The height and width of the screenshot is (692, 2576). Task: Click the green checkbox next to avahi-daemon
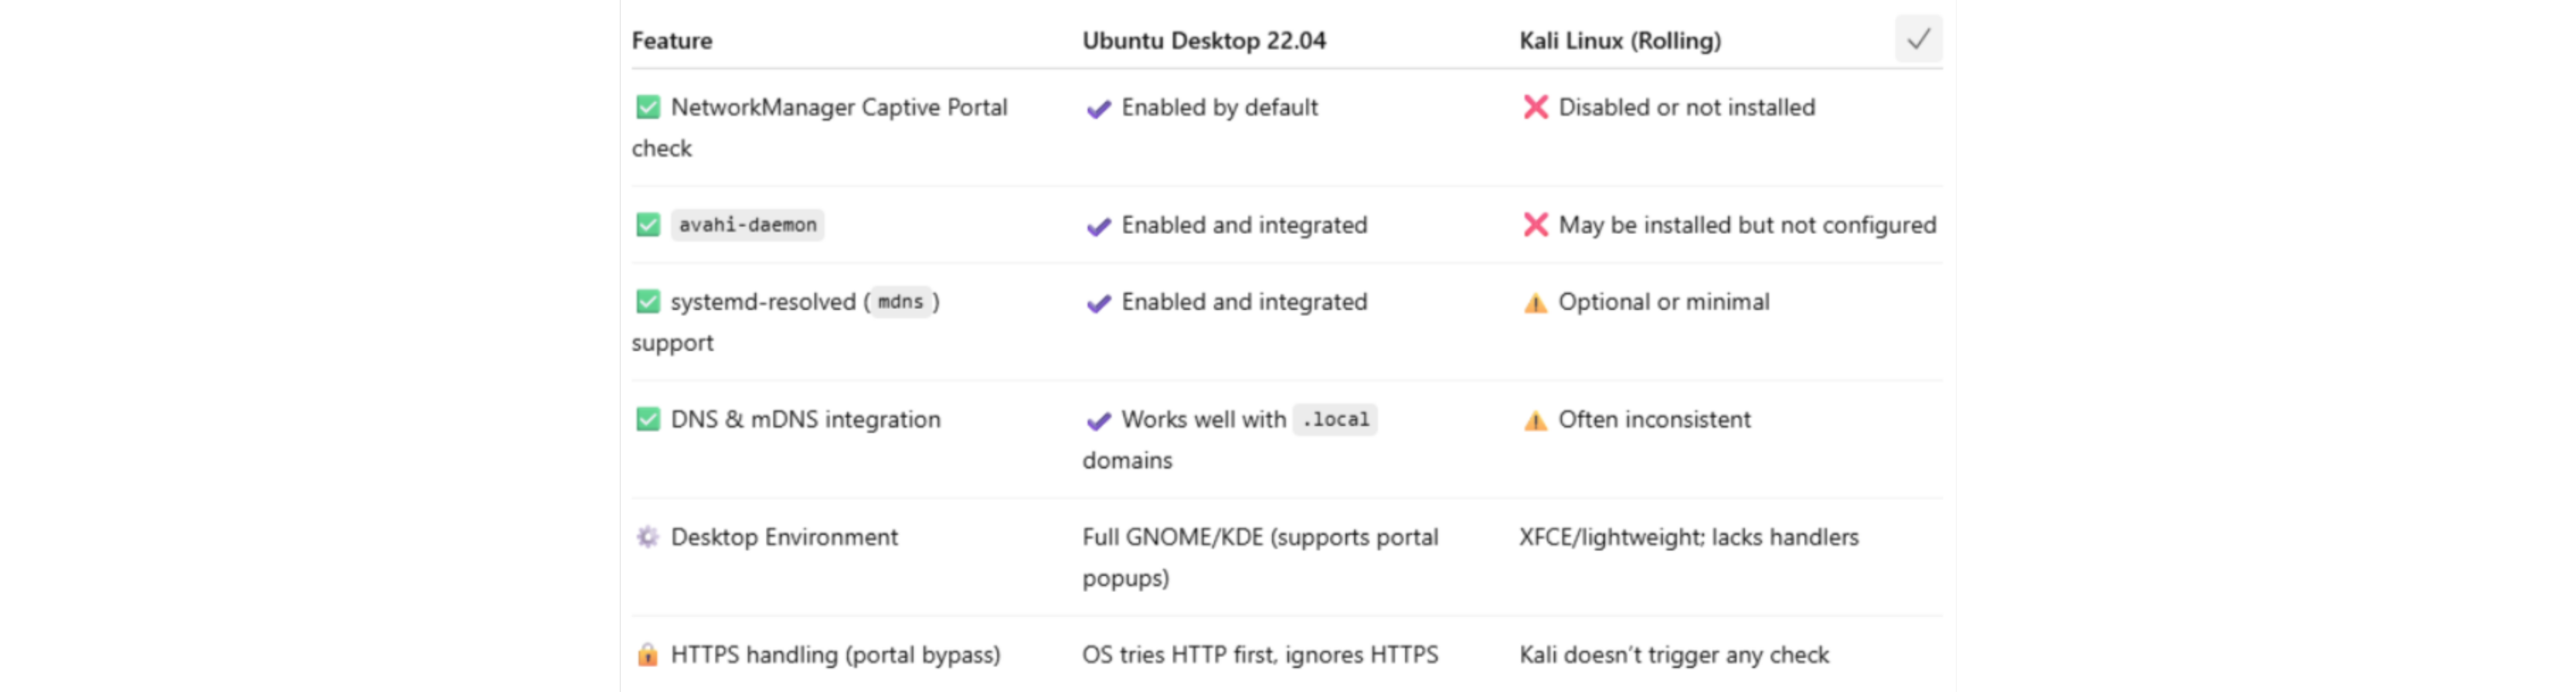[648, 225]
